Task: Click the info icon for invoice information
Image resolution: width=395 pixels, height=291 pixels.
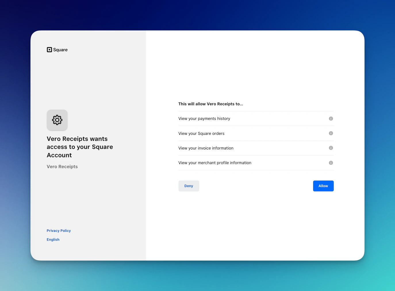Action: [331, 148]
